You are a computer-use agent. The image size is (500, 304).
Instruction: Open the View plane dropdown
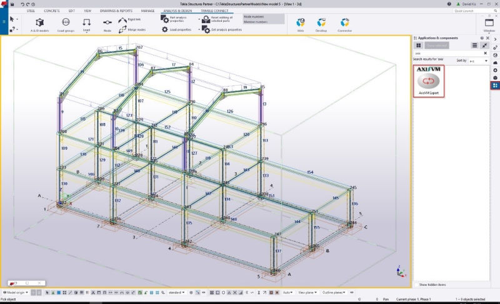(307, 292)
